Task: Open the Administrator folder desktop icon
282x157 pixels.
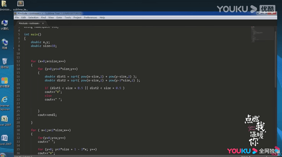Action: (x=5, y=6)
